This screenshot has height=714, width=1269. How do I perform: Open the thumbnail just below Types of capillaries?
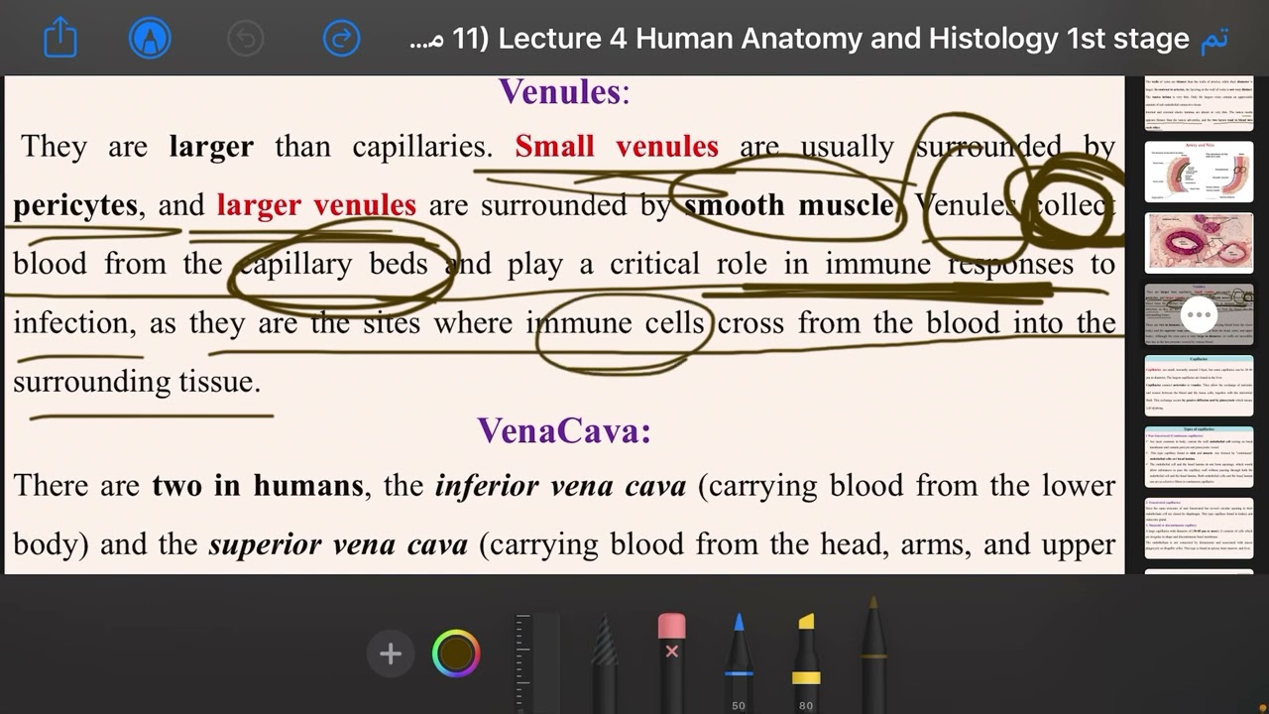click(1199, 529)
